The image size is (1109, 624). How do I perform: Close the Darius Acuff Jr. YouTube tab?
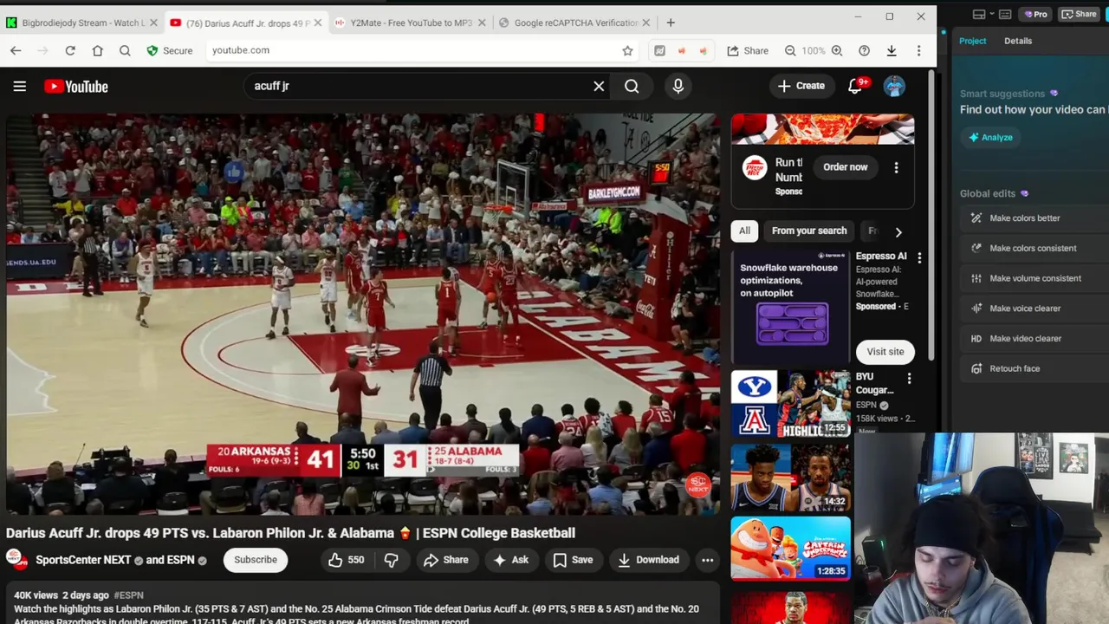pyautogui.click(x=317, y=23)
